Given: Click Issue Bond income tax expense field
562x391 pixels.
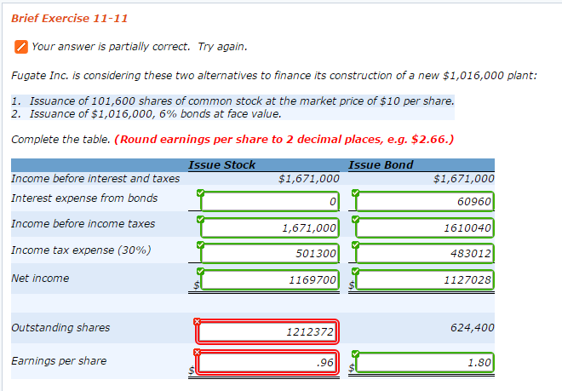Looking at the screenshot, I should 425,253.
